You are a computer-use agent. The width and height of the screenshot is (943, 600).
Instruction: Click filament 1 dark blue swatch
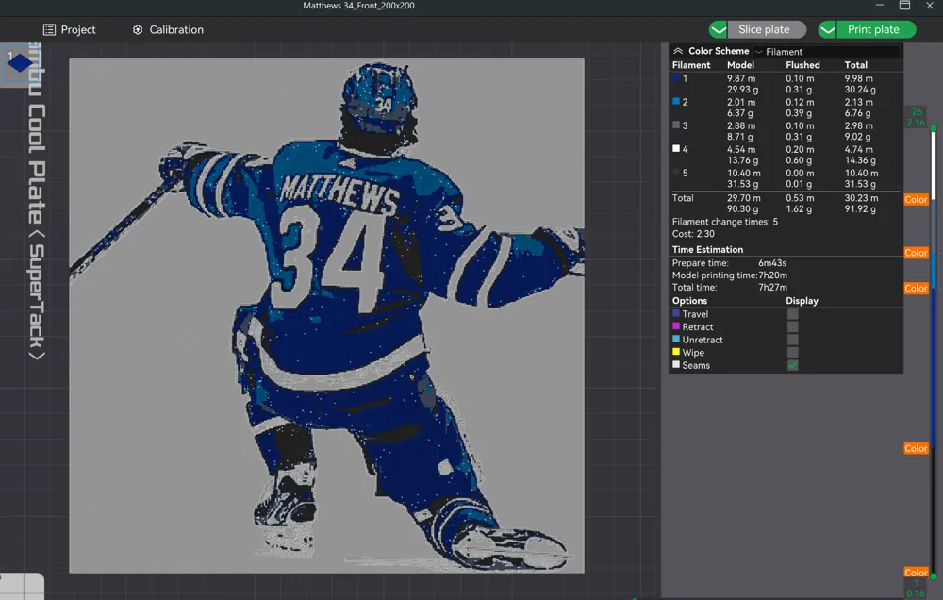click(x=676, y=78)
